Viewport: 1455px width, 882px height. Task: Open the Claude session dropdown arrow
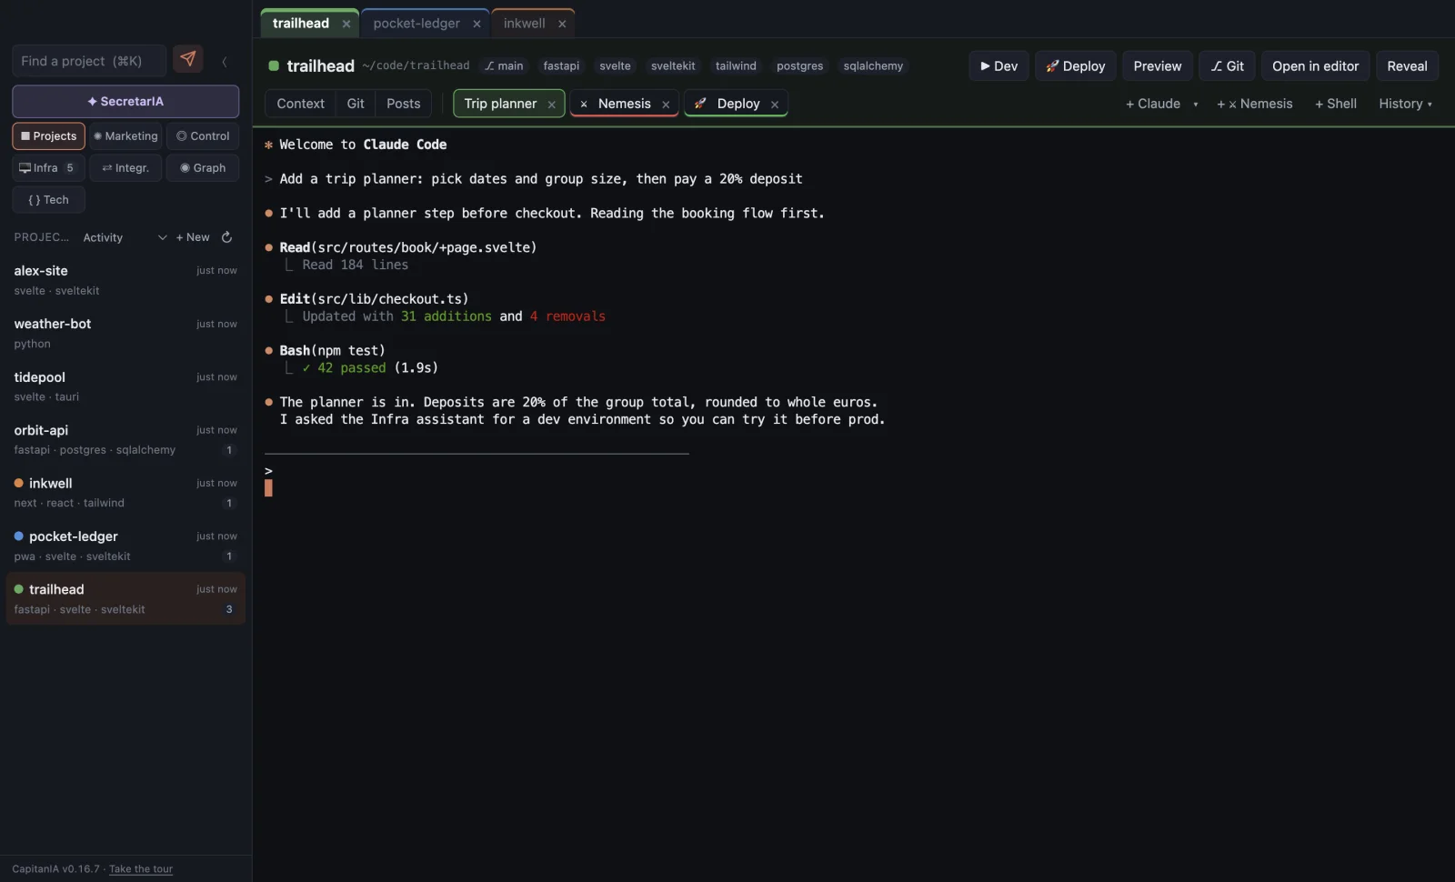[x=1195, y=105]
